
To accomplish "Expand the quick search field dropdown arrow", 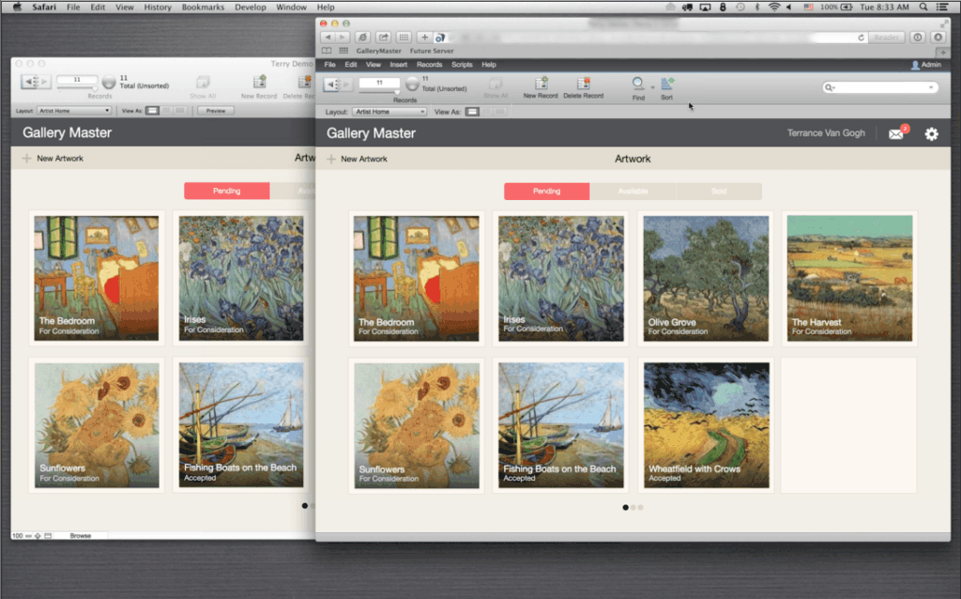I will click(x=931, y=87).
